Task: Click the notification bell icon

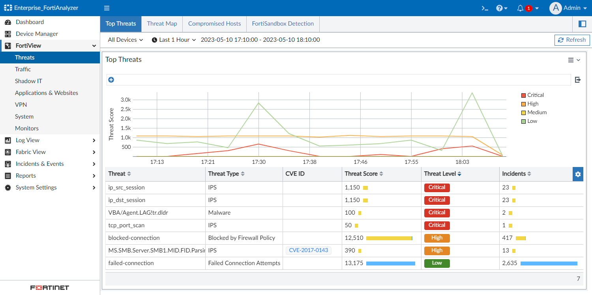Action: pyautogui.click(x=520, y=8)
